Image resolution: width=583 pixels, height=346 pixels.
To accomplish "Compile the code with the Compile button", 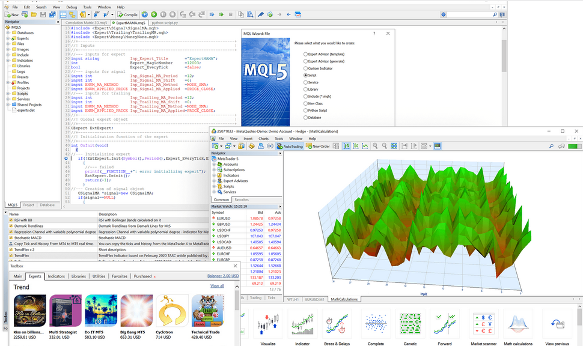I will click(127, 15).
